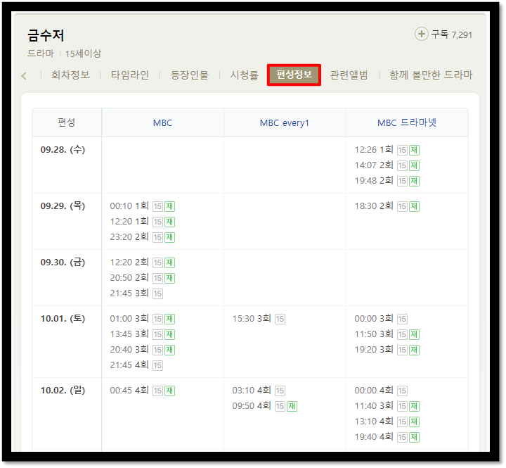Click the 19:48 2회 schedule entry
Image resolution: width=506 pixels, height=468 pixels.
[x=374, y=181]
